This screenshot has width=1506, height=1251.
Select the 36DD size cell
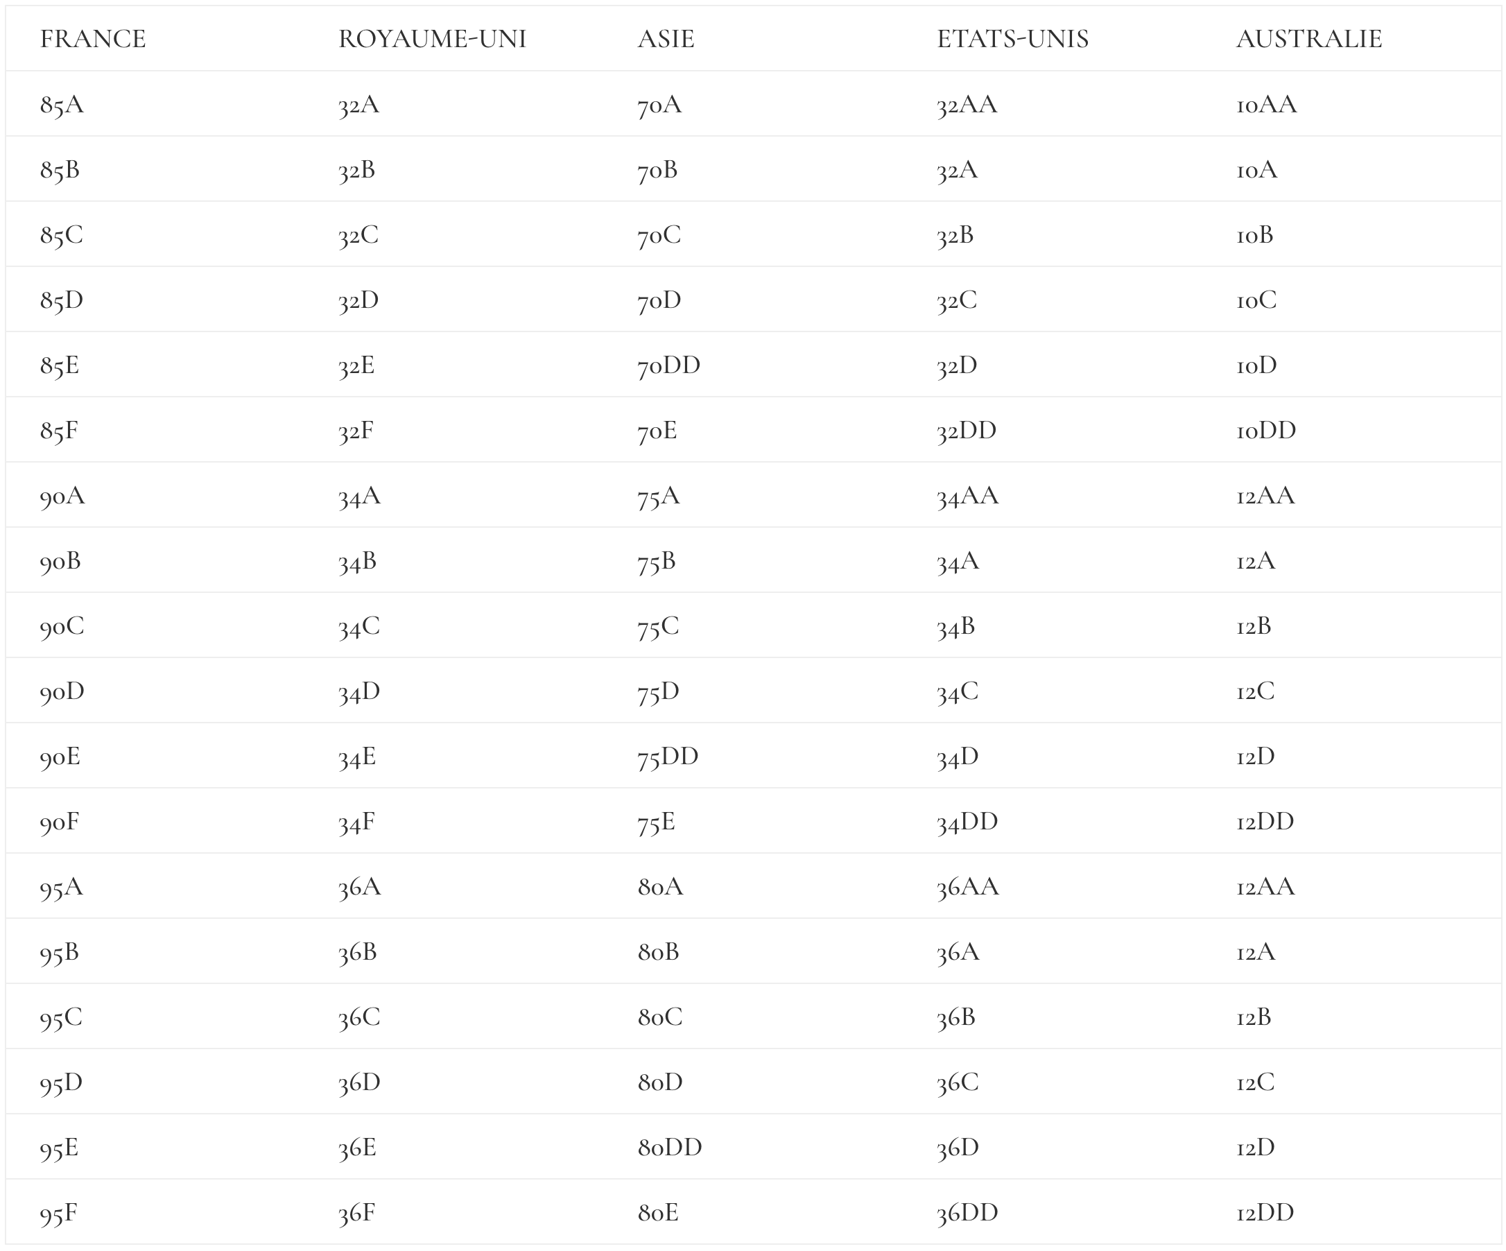pyautogui.click(x=967, y=1212)
